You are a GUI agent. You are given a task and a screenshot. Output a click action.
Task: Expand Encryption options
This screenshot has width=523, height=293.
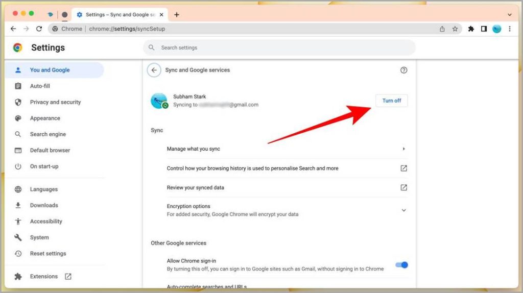[287, 210]
